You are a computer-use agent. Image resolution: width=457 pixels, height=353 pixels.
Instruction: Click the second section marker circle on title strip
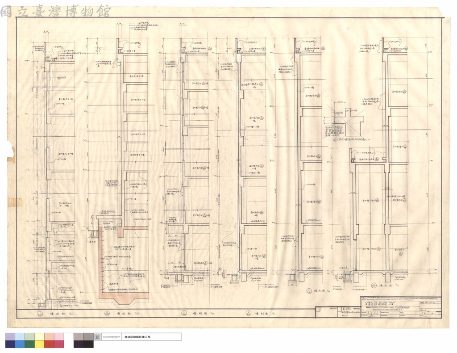pos(107,314)
